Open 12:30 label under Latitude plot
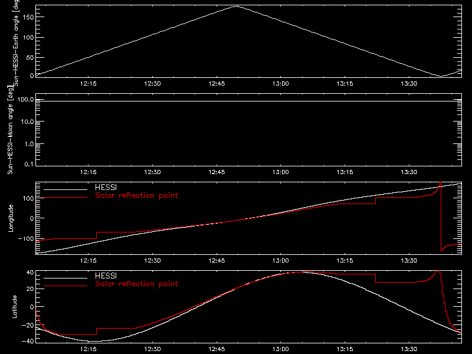The width and height of the screenshot is (472, 354). (152, 349)
